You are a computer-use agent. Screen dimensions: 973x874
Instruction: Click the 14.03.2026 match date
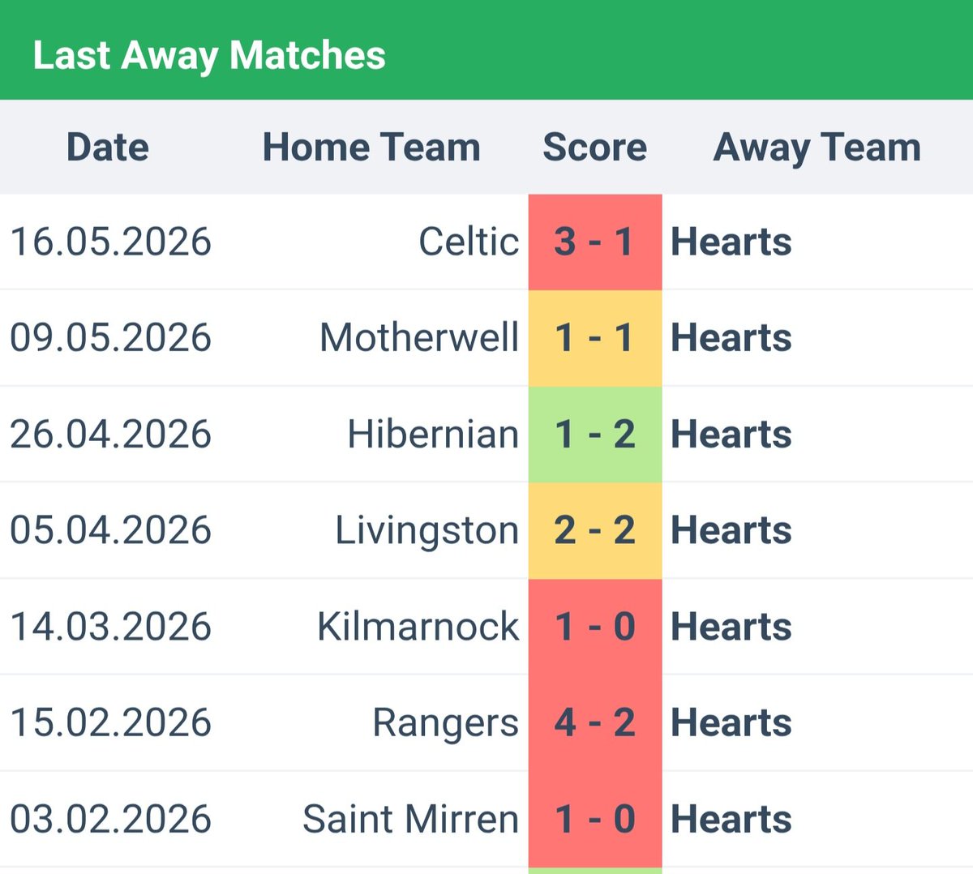point(111,627)
